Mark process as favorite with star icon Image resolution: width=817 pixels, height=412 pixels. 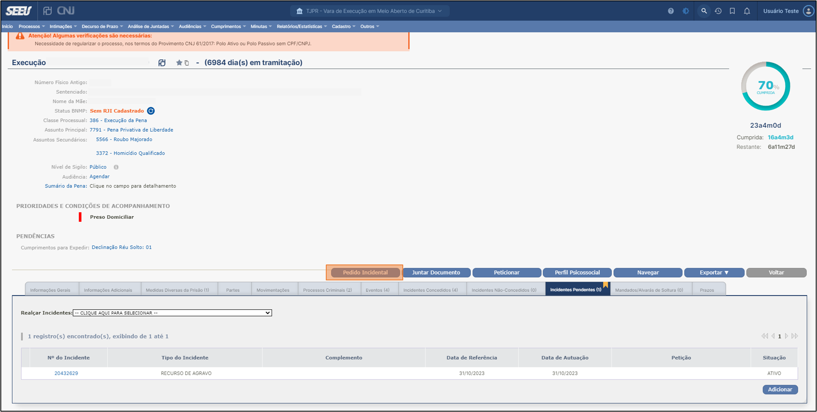(179, 63)
